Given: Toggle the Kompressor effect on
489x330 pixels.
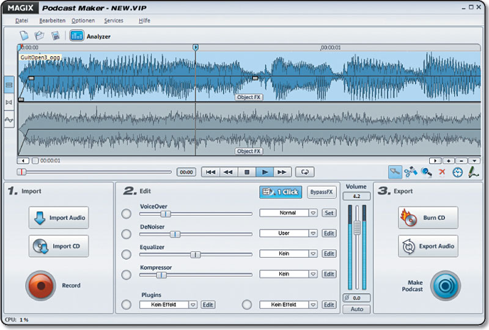Looking at the screenshot, I should [126, 274].
